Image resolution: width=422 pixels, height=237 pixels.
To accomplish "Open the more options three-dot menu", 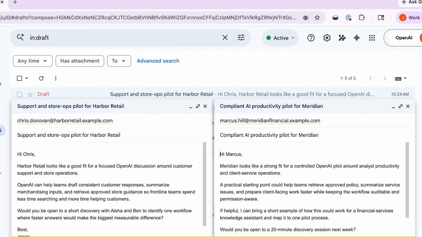I will click(x=56, y=78).
